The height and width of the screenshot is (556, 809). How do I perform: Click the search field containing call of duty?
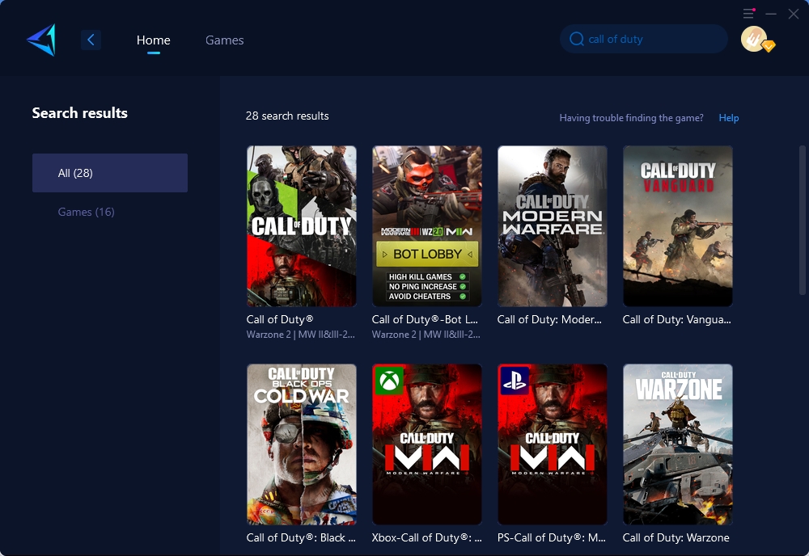pos(644,39)
